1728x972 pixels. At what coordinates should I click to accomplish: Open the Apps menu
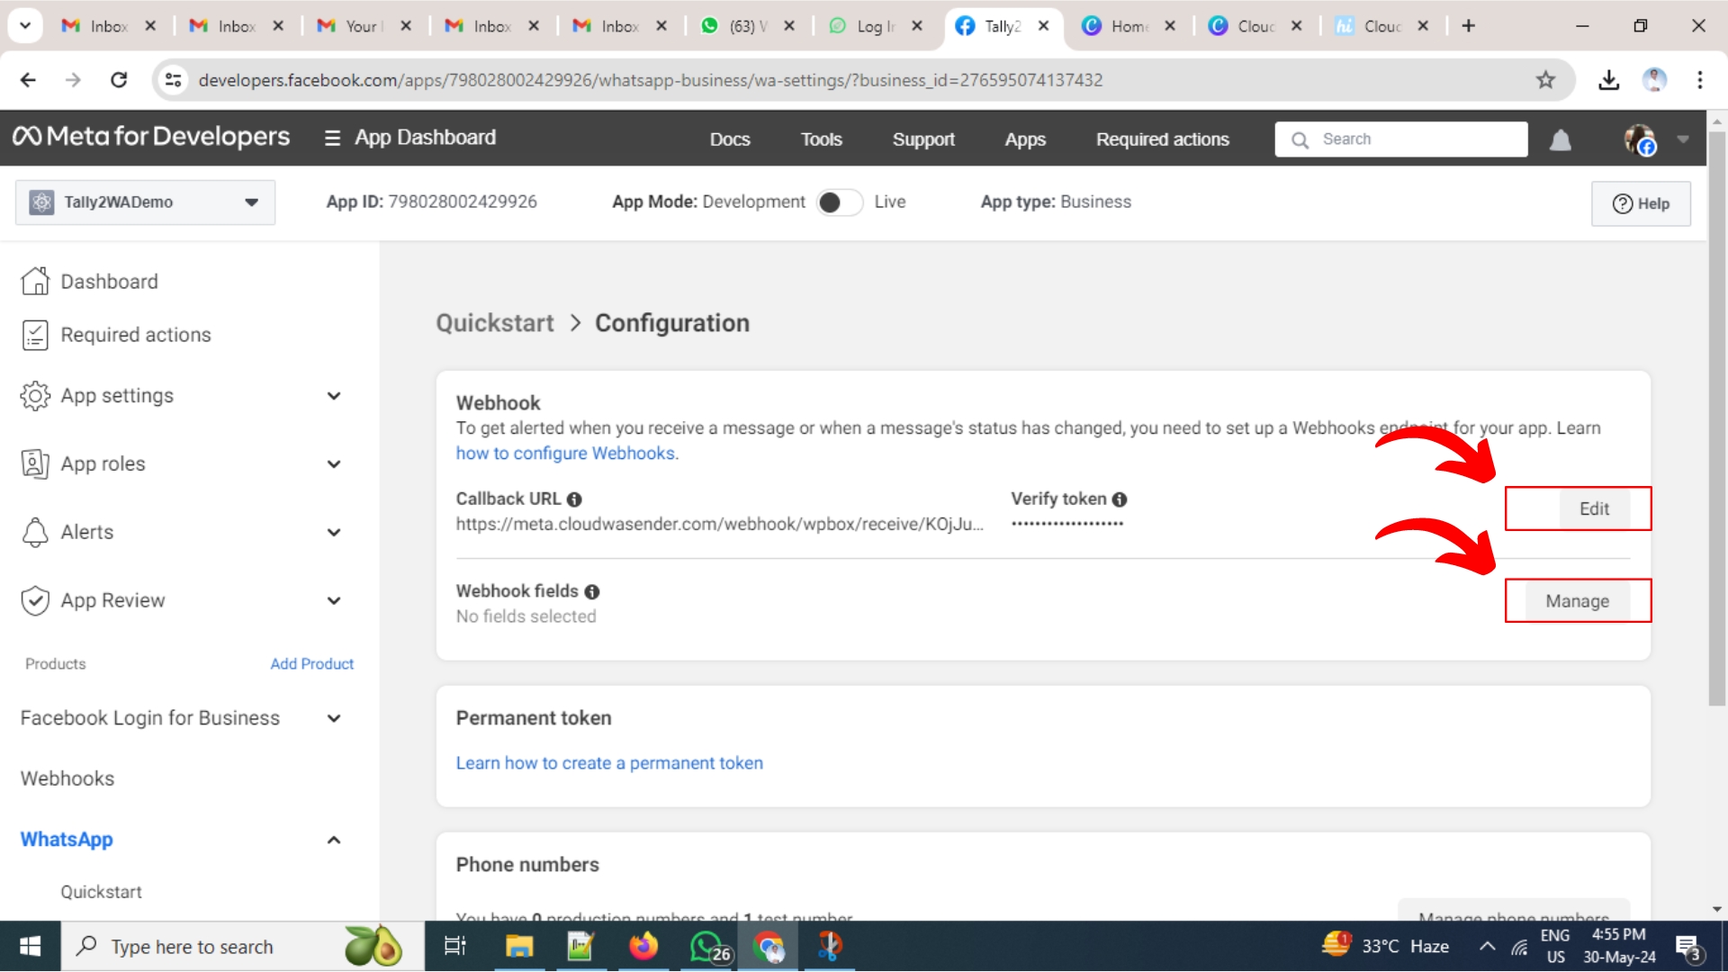tap(1025, 139)
